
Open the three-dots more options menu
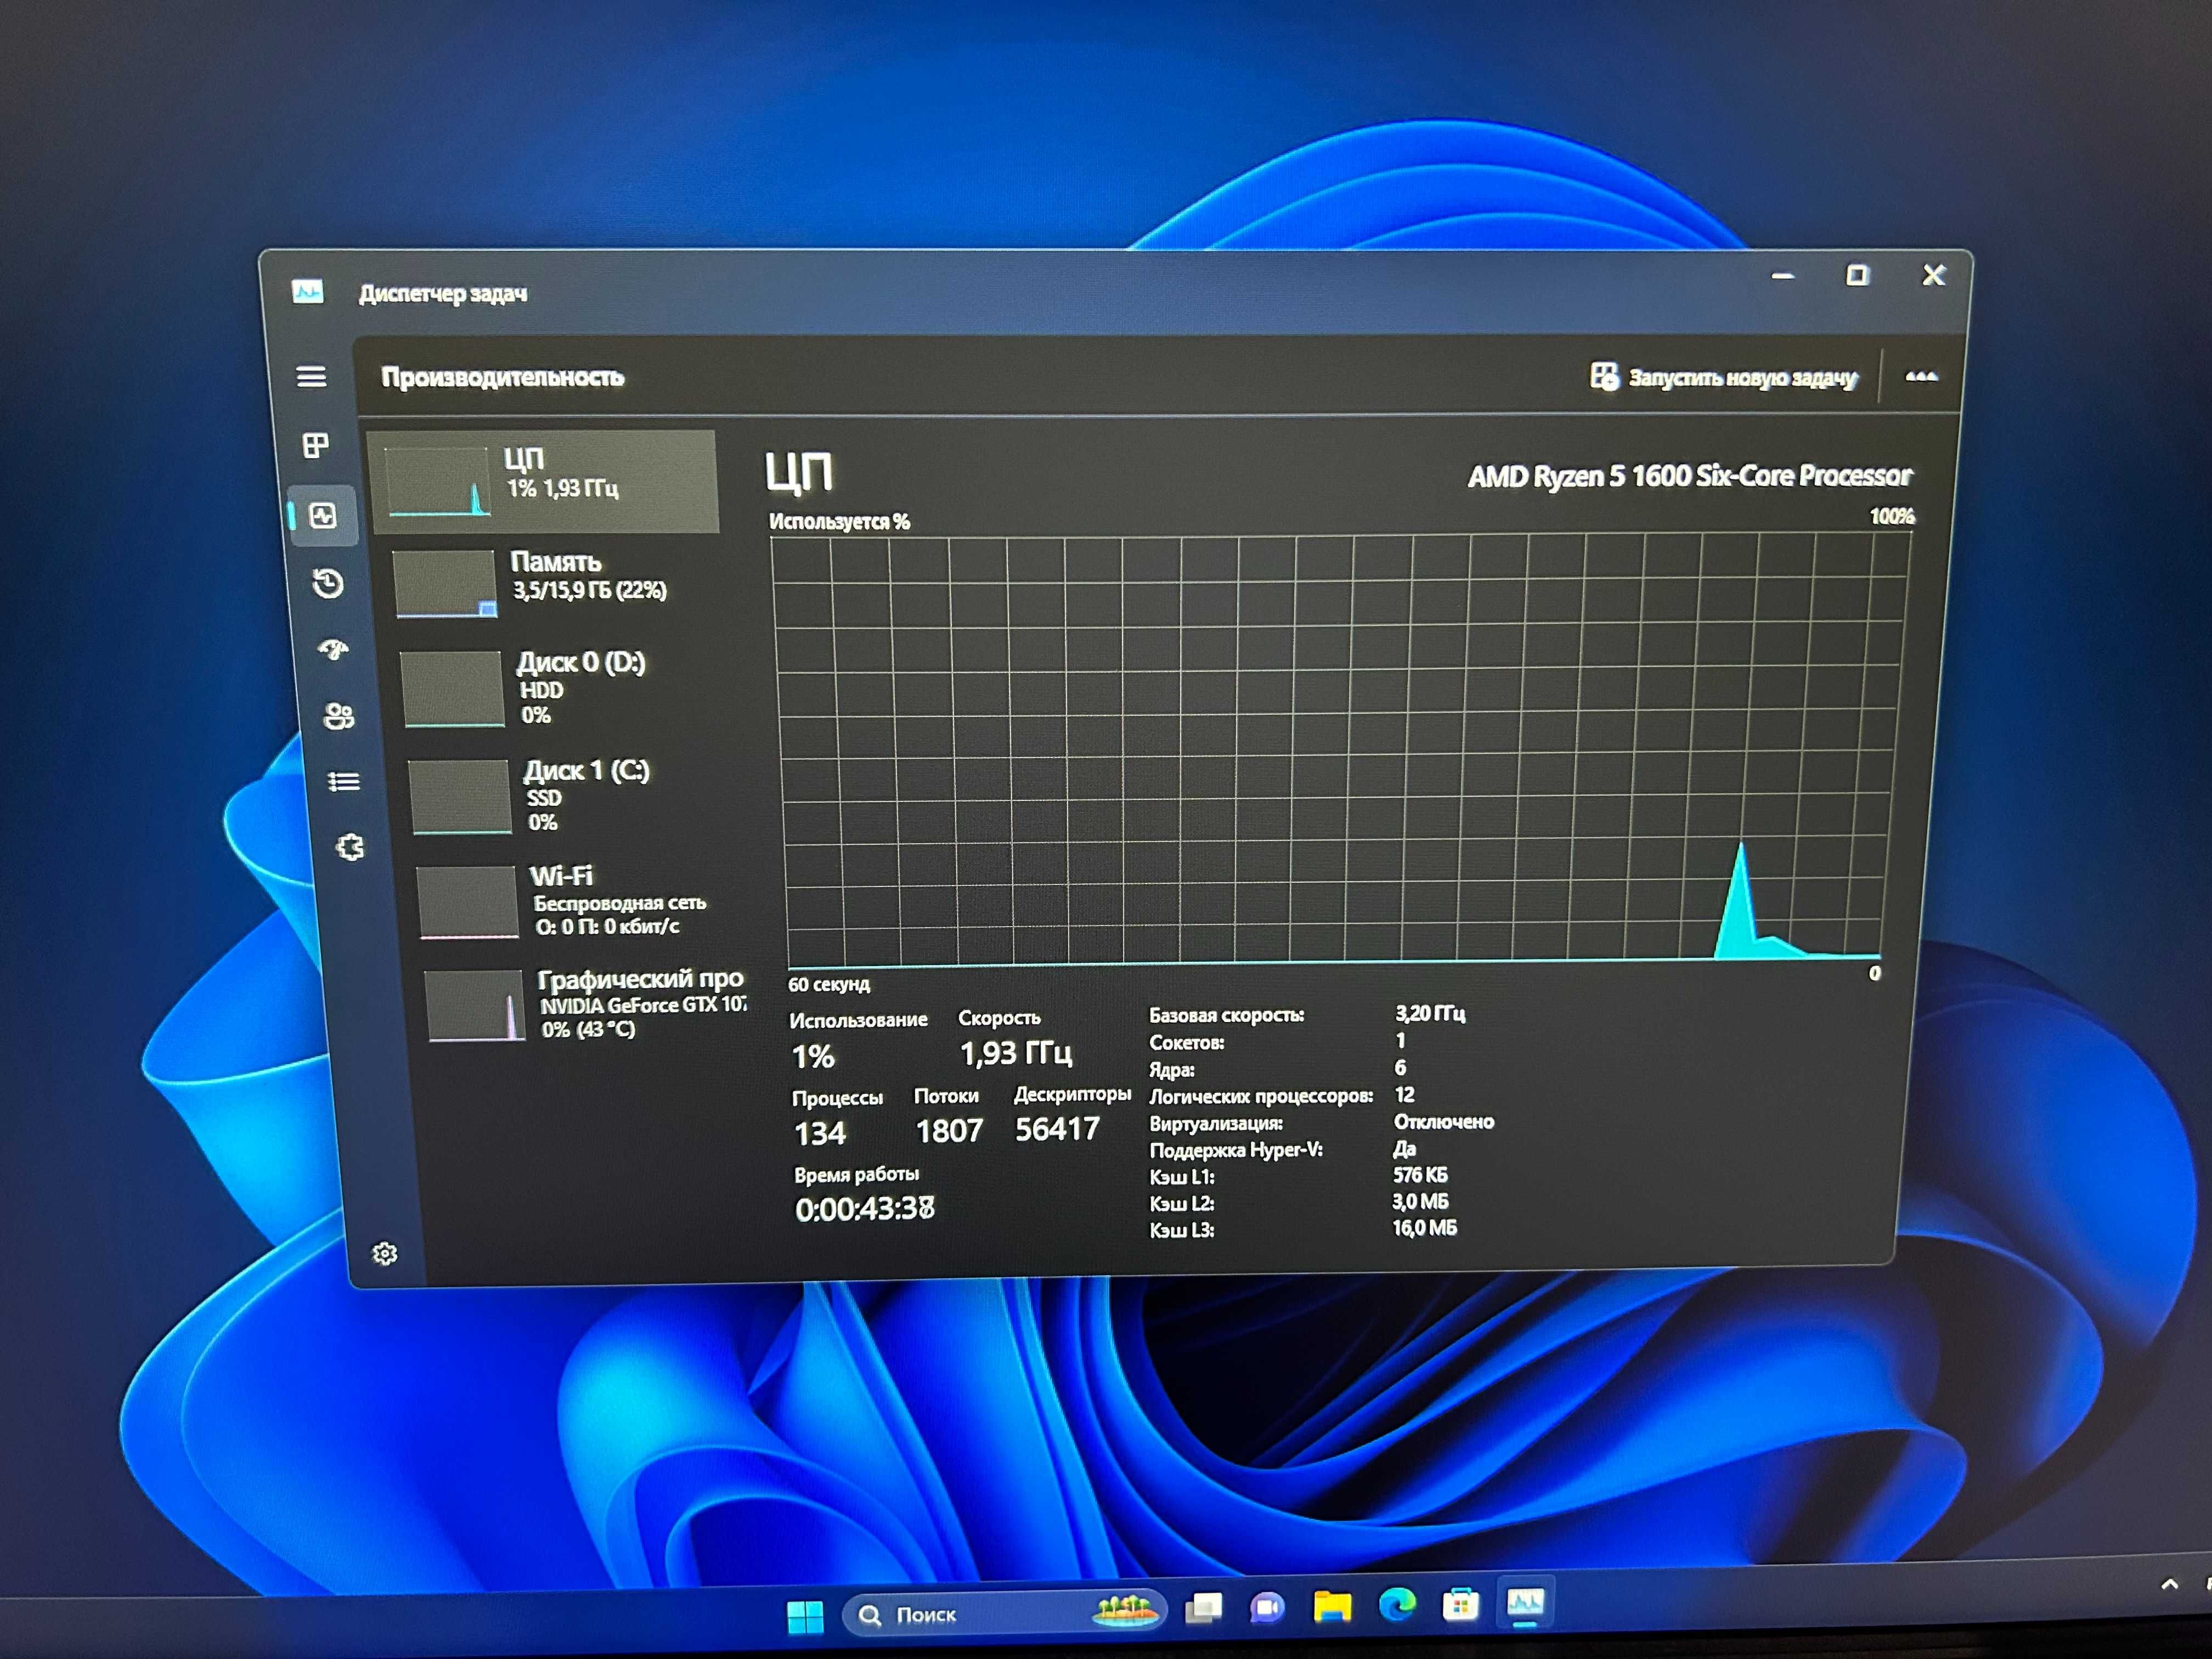1921,377
